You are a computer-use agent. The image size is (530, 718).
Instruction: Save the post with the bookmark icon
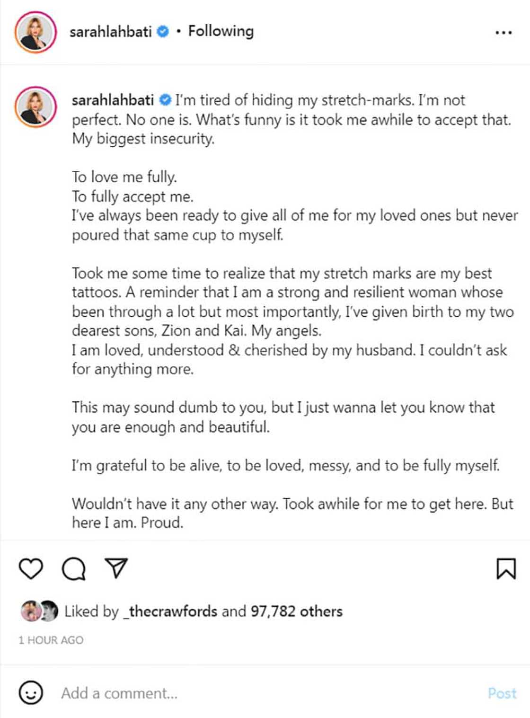[506, 568]
